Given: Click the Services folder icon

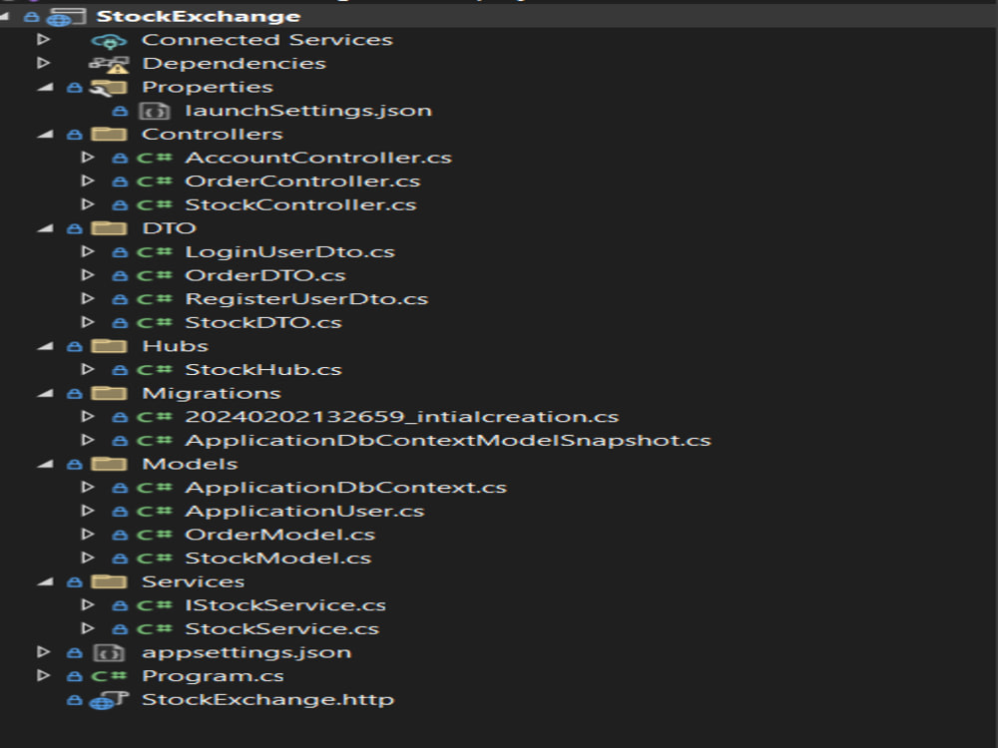Looking at the screenshot, I should tap(109, 581).
